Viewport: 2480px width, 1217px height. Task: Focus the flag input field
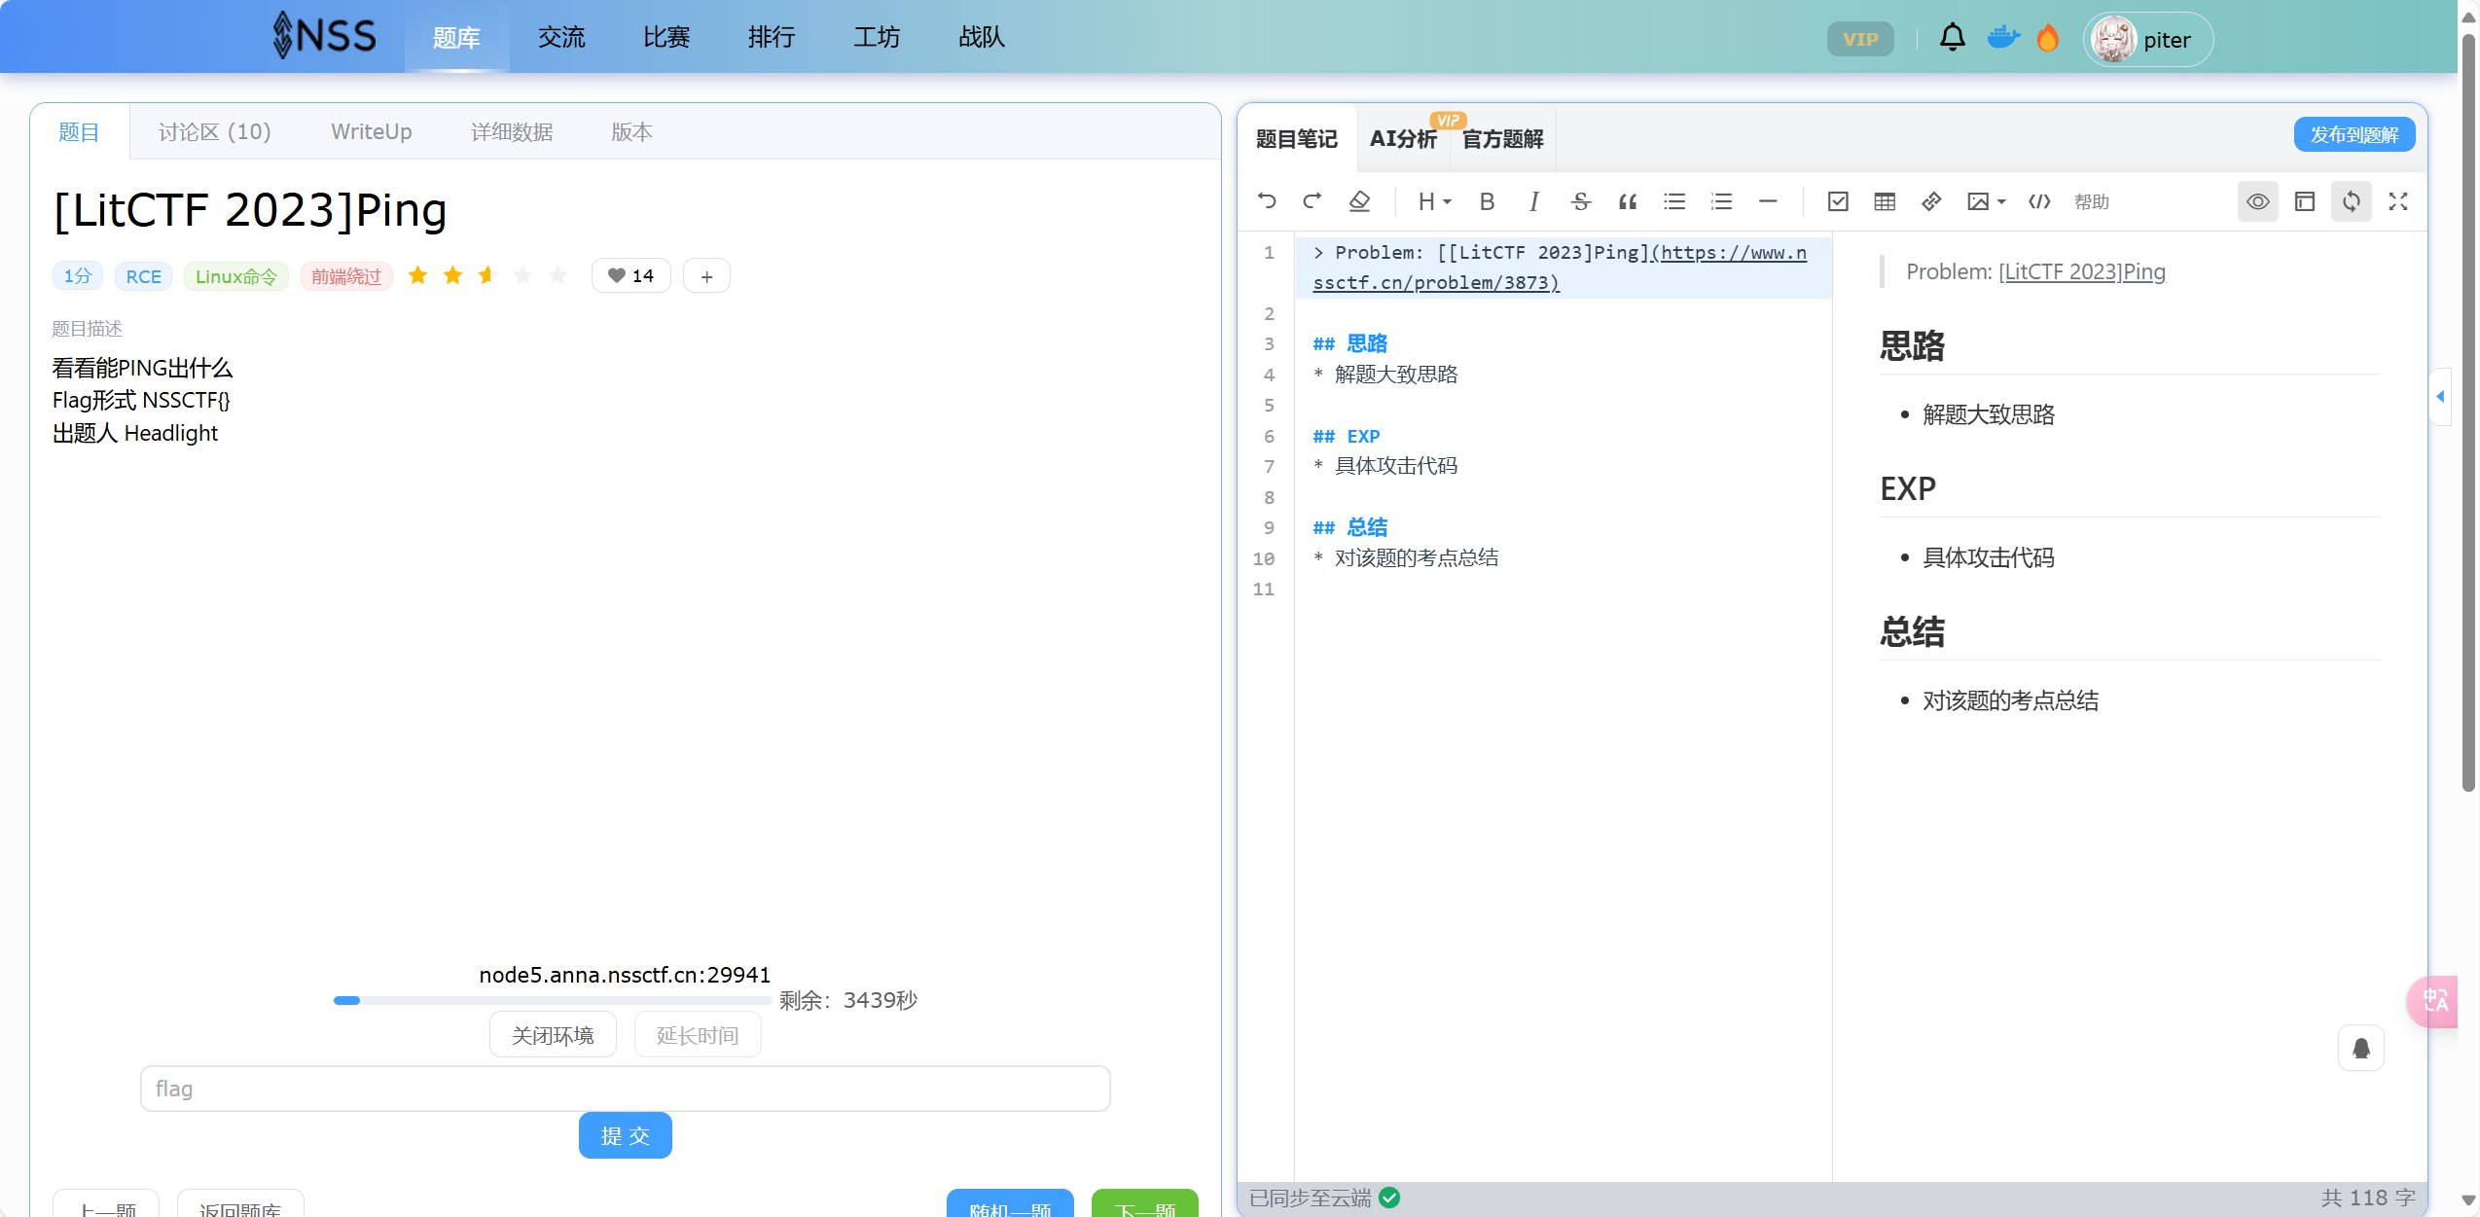[625, 1089]
